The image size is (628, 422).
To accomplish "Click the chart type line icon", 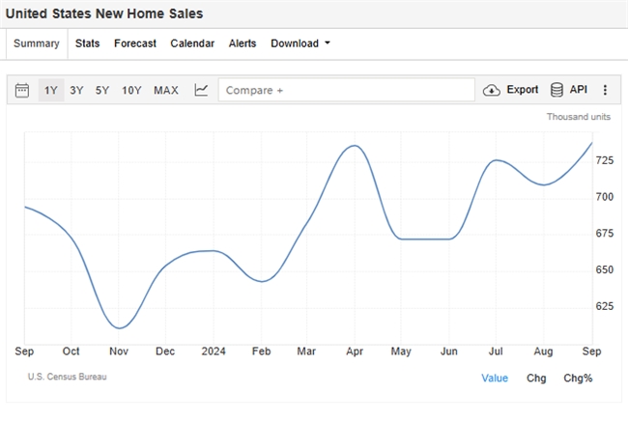I will [x=201, y=90].
